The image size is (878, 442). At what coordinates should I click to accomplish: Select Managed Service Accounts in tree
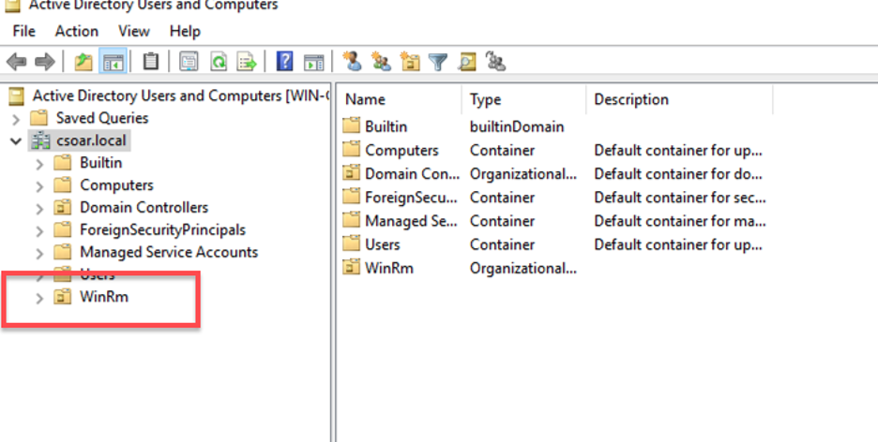pos(168,252)
